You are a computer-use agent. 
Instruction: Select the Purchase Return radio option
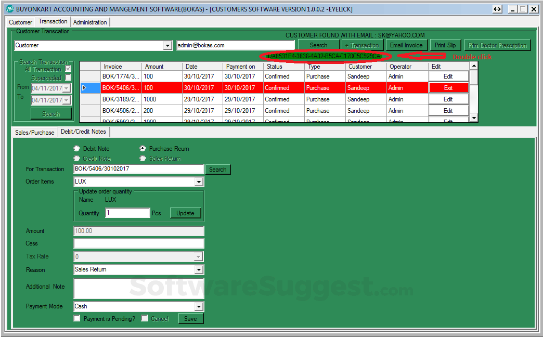143,149
